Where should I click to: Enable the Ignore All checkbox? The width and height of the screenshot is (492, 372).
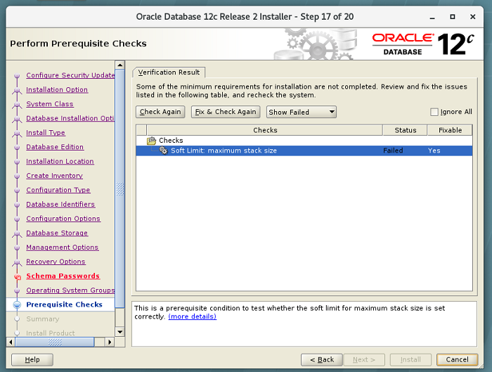(x=434, y=112)
